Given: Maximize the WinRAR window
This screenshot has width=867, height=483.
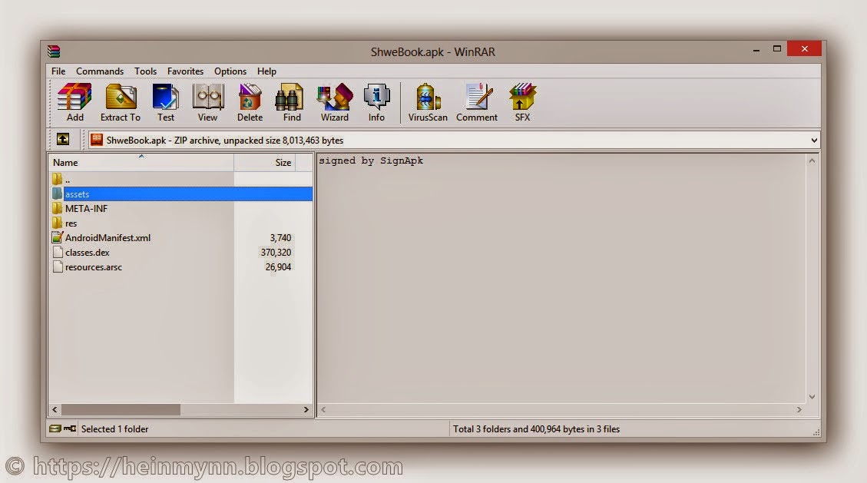Looking at the screenshot, I should [x=777, y=49].
